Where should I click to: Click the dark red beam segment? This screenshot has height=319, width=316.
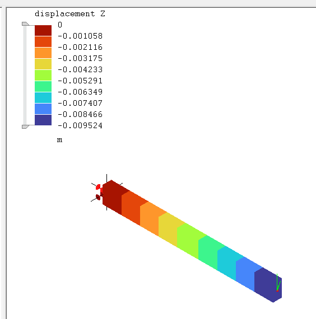(x=114, y=196)
